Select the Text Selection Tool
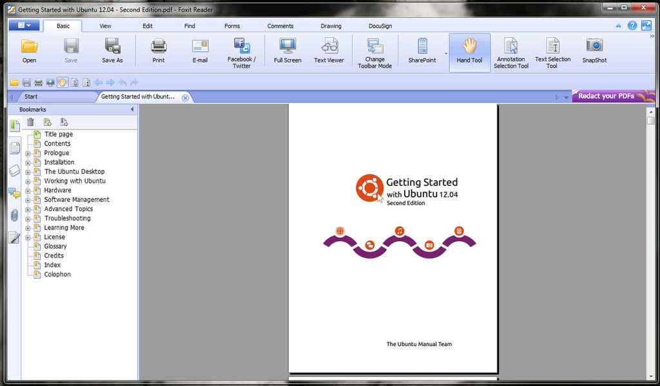The height and width of the screenshot is (386, 660). tap(552, 53)
